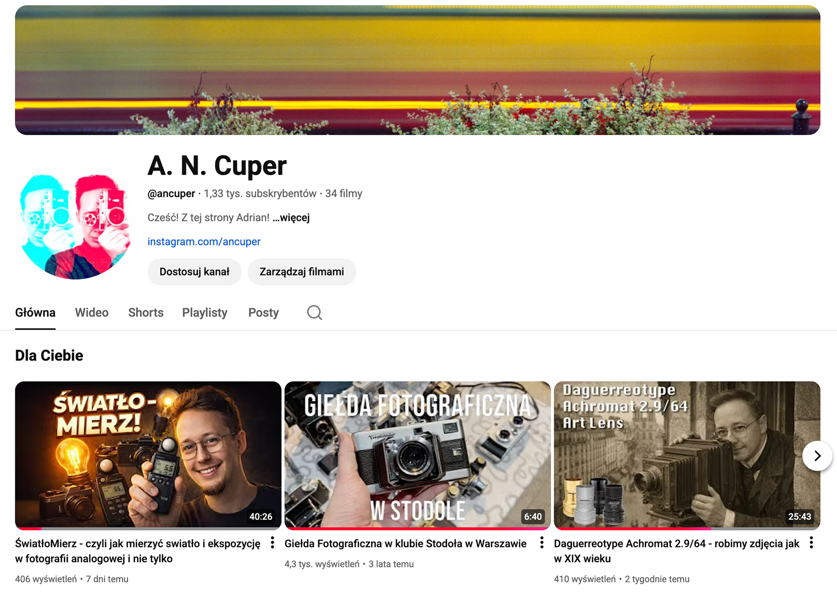Play the Giełda Fotograficzna w Stodole thumbnail
Viewport: 837px width, 598px height.
point(417,454)
